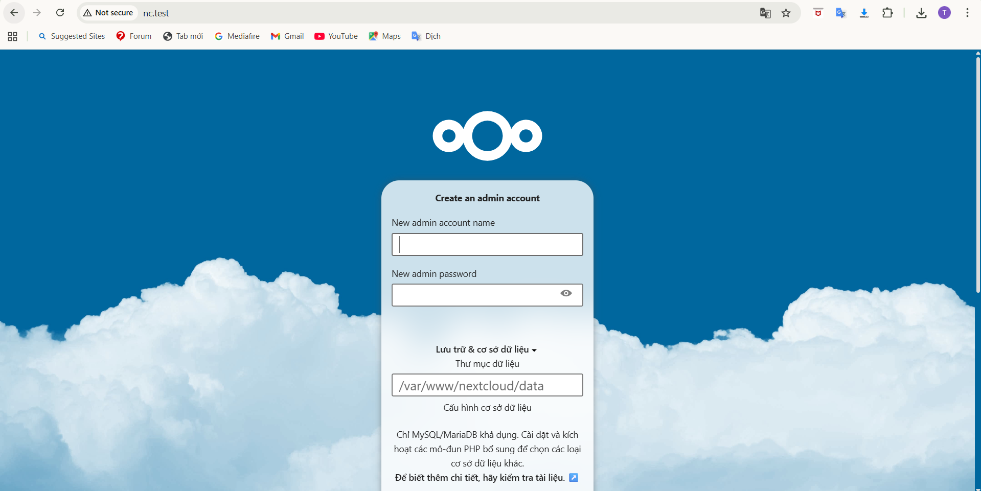The width and height of the screenshot is (981, 491).
Task: Open the YouTube bookmark
Action: [336, 36]
